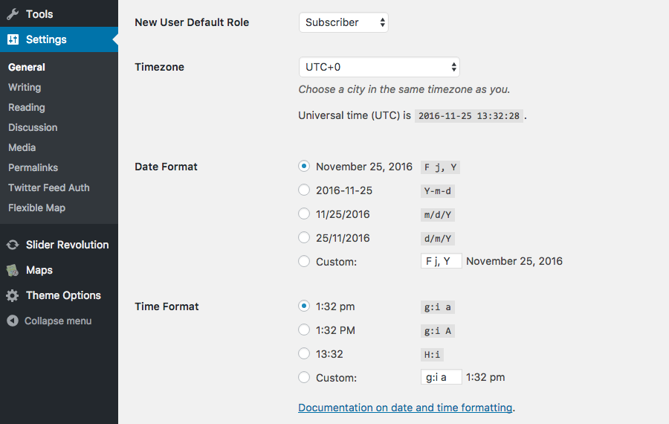Screen dimensions: 669x424
Task: Expand the Timezone UTC+0 dropdown
Action: tap(379, 67)
